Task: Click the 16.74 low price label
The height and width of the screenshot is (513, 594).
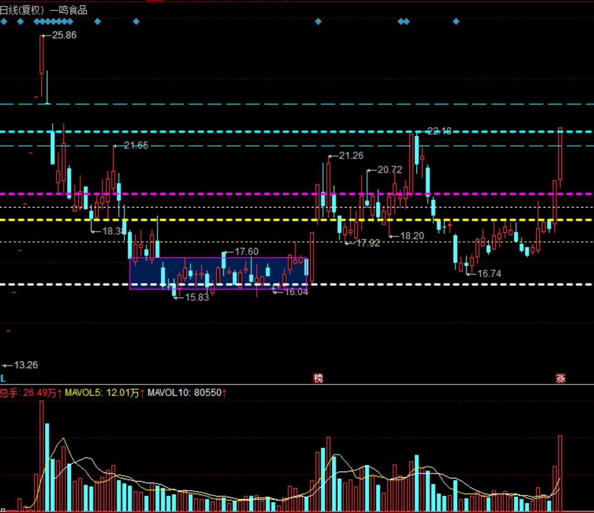Action: 489,274
